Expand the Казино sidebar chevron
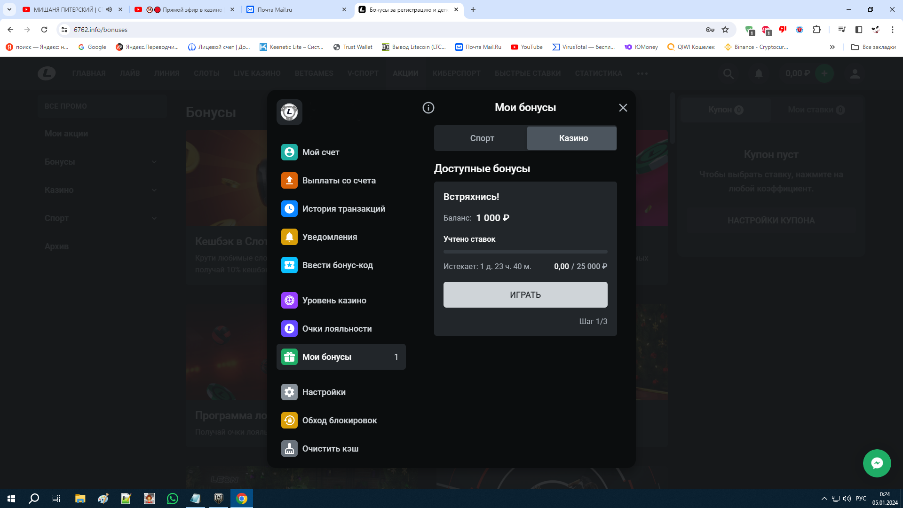Viewport: 903px width, 508px height. point(154,190)
